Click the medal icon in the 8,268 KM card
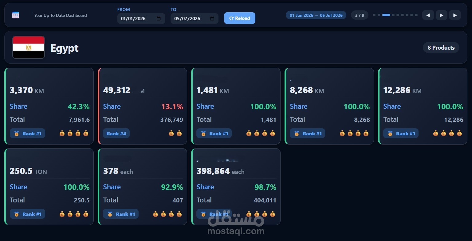 pos(297,134)
